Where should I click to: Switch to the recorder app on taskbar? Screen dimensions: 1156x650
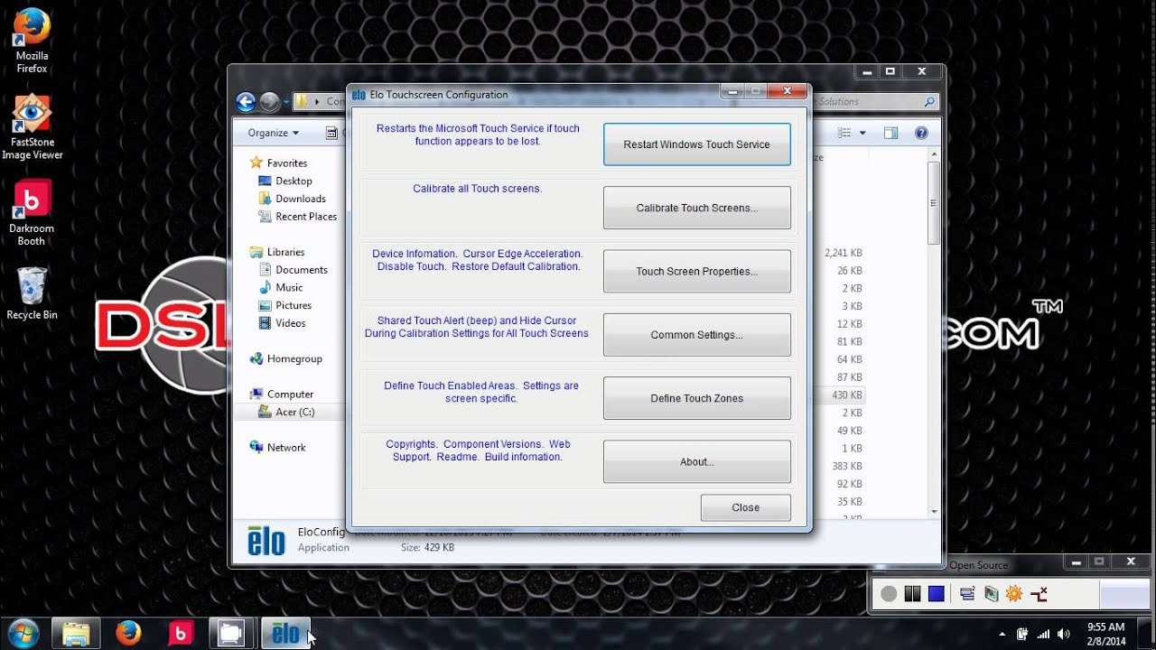point(232,634)
